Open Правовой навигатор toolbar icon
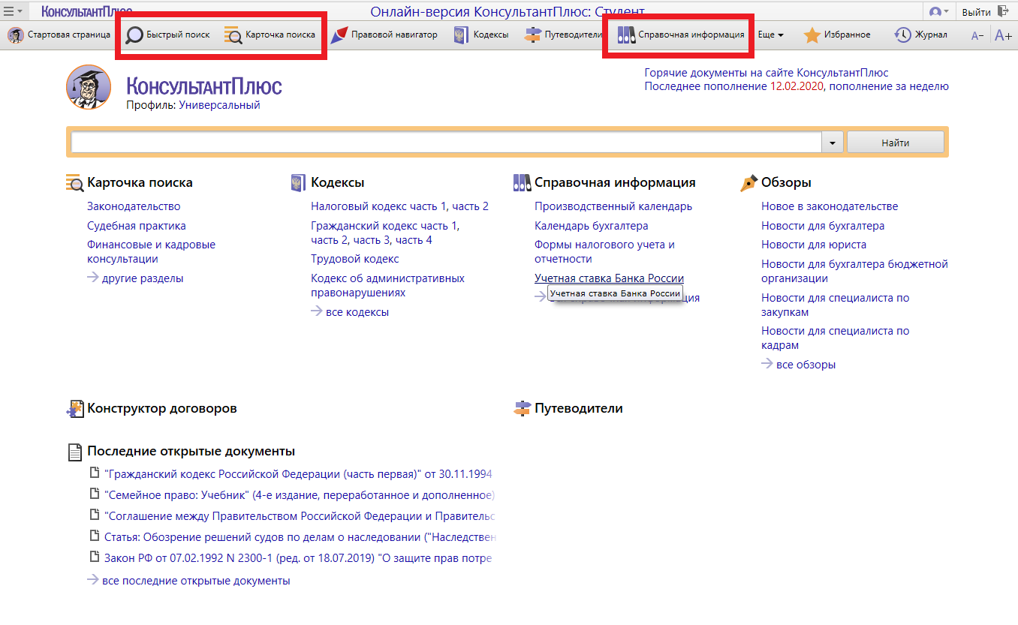 [339, 35]
